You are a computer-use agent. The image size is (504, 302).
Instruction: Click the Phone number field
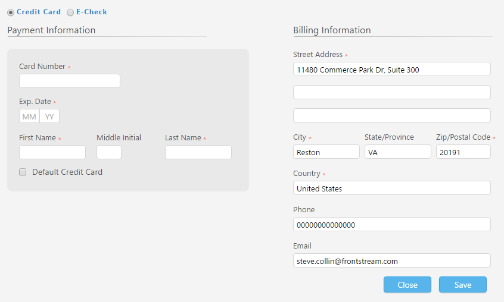click(391, 225)
